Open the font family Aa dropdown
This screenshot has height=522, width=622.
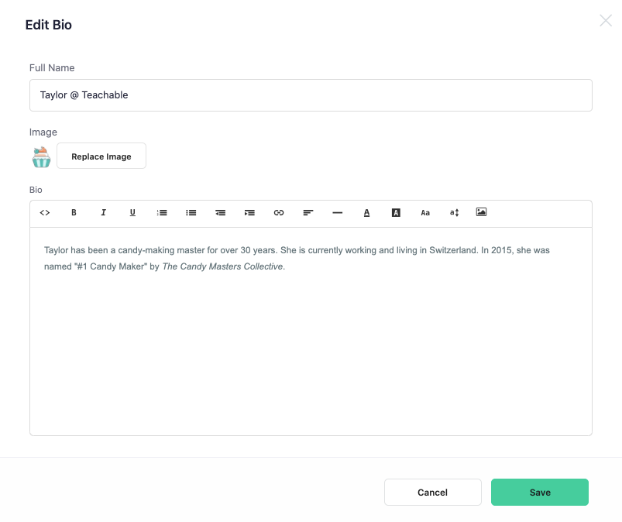tap(425, 213)
